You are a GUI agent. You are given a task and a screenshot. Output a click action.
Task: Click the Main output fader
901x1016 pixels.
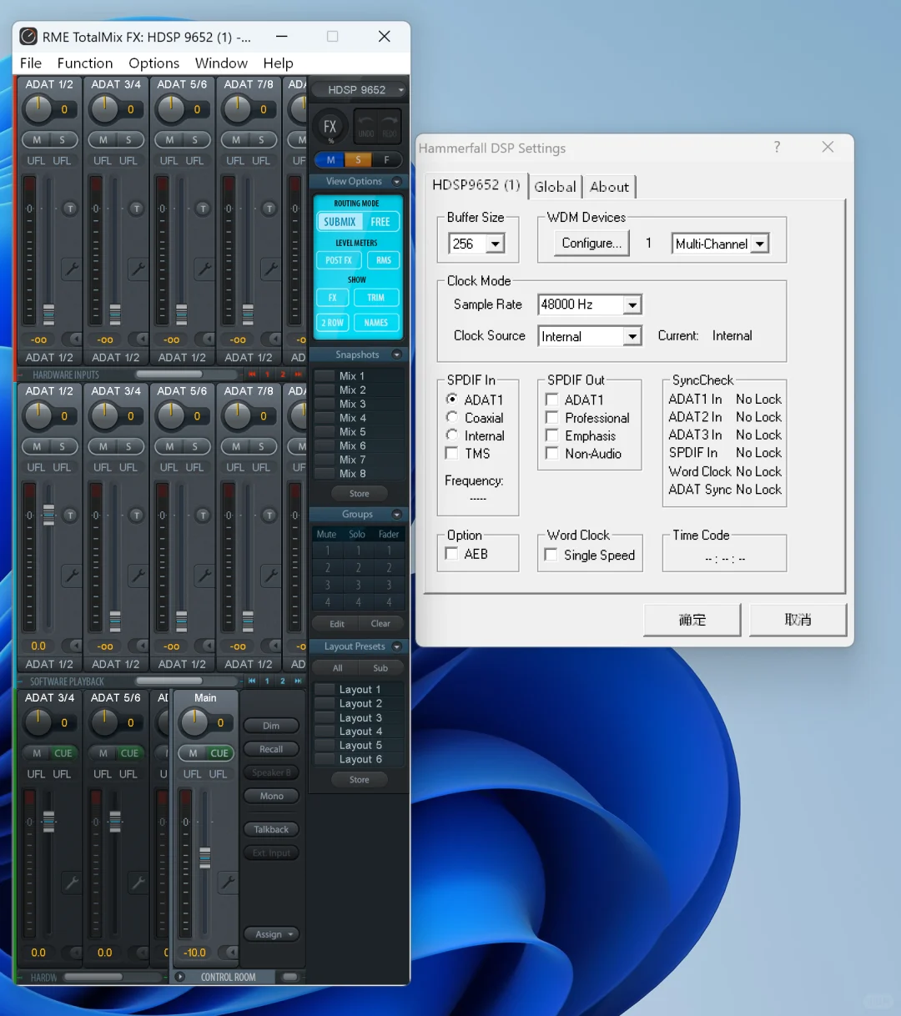[x=205, y=858]
